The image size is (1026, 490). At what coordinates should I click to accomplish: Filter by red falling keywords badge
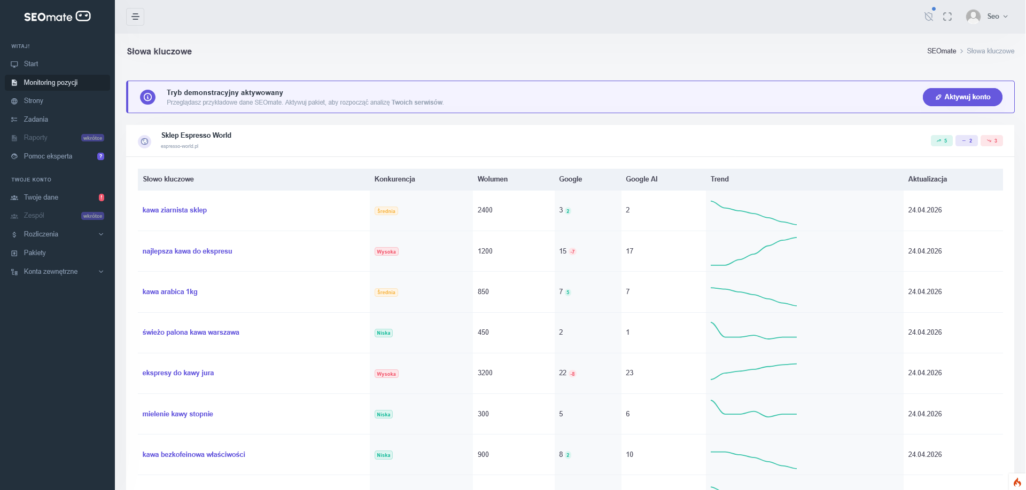pos(991,141)
